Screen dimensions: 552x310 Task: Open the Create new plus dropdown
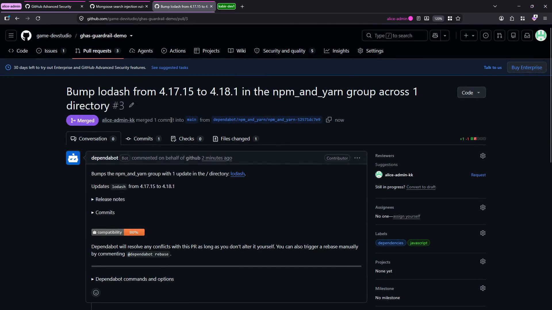469,36
